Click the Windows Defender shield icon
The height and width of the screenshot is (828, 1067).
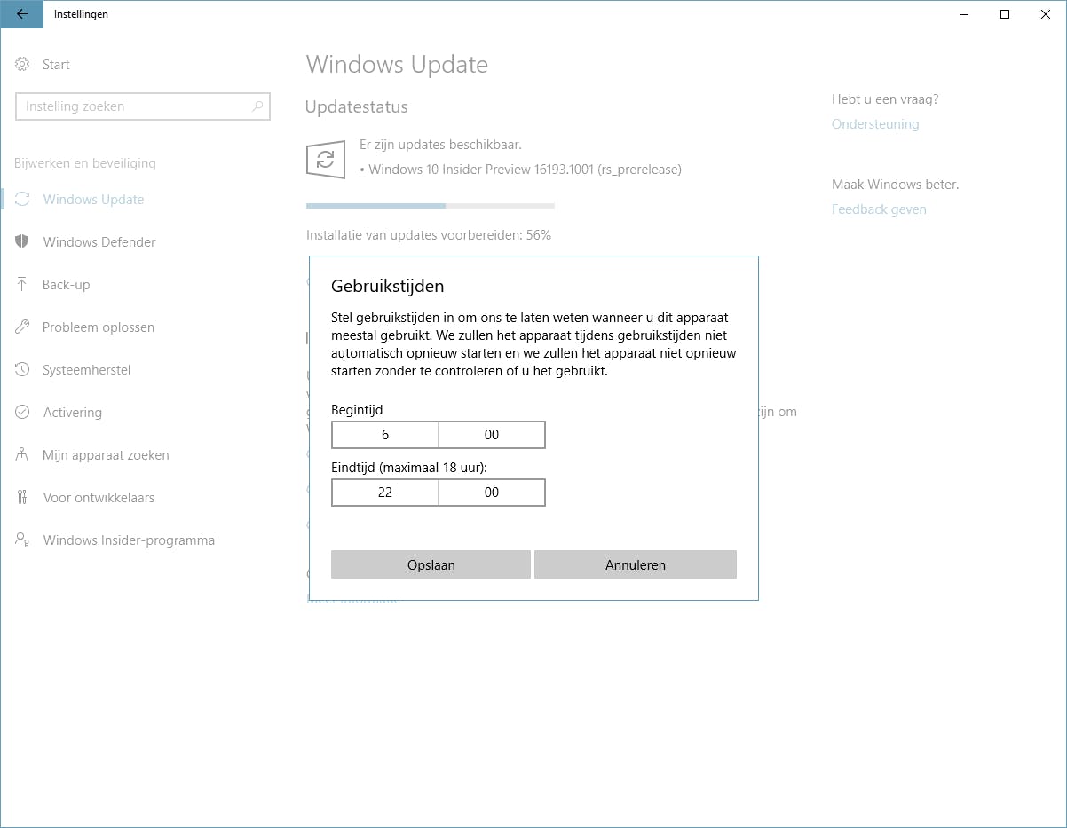coord(22,242)
